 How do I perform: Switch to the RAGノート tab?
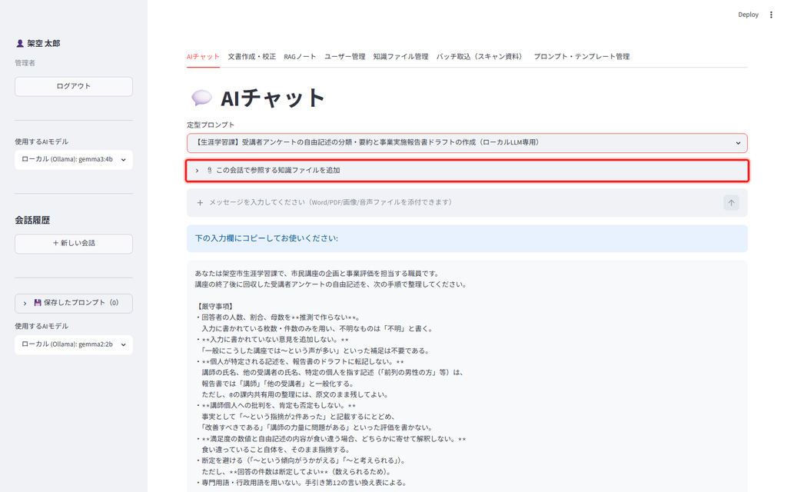click(300, 57)
